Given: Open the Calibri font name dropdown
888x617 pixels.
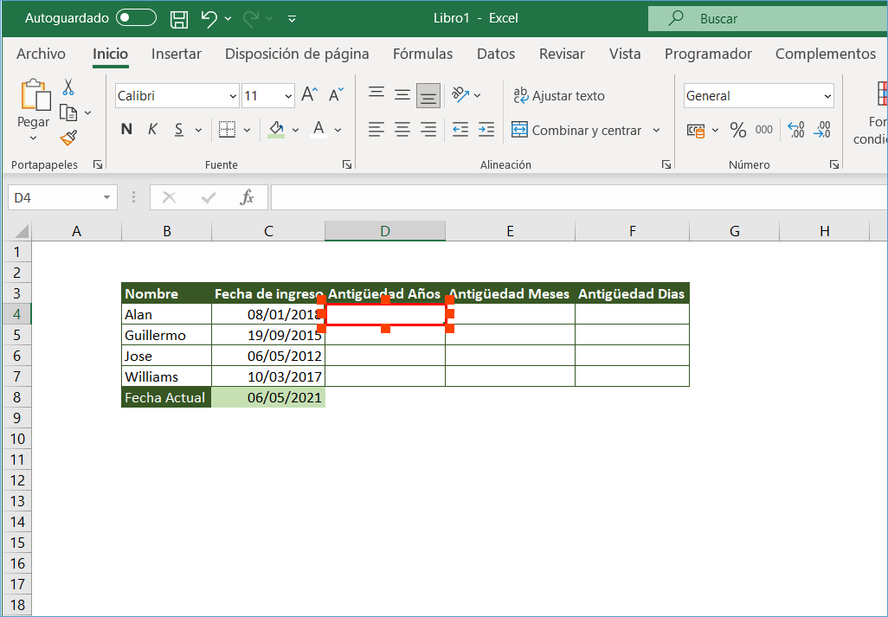Looking at the screenshot, I should (x=233, y=96).
